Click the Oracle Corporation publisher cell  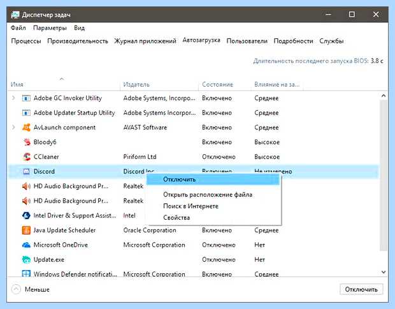[150, 231]
